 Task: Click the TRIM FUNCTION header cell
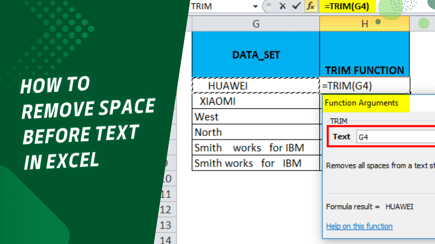click(x=364, y=70)
